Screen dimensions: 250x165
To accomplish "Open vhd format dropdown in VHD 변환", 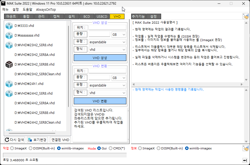I will (107, 93).
